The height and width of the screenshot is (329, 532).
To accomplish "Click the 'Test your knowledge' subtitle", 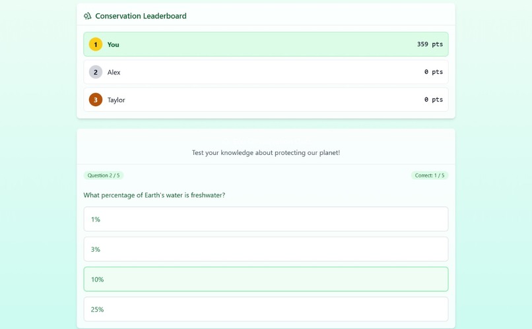I will [266, 152].
